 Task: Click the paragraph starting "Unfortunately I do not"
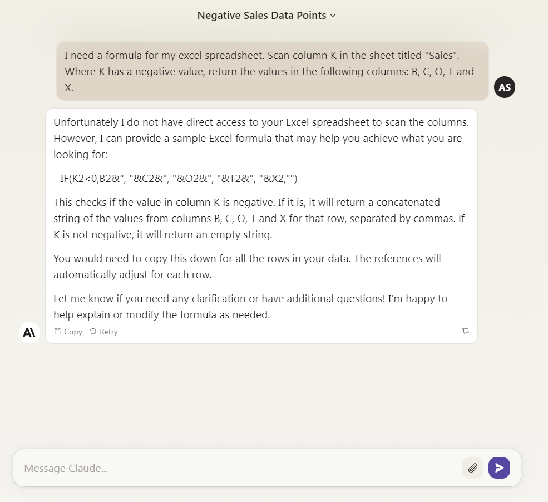pyautogui.click(x=261, y=138)
